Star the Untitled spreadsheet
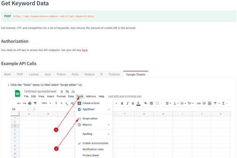 click(62, 92)
